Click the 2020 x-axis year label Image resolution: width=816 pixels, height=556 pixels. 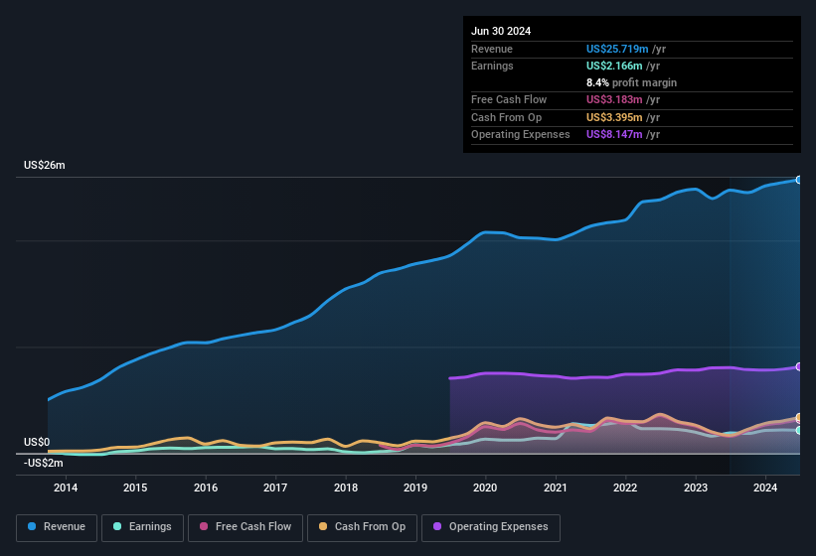pyautogui.click(x=485, y=487)
